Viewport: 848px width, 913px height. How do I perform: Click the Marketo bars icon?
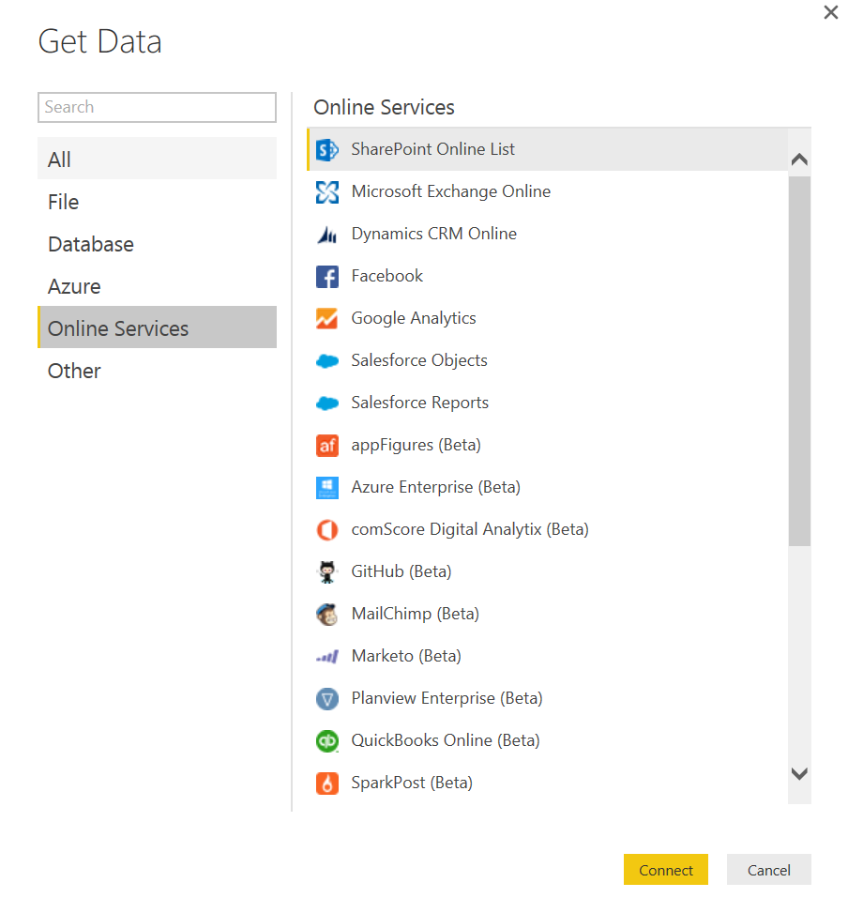coord(327,657)
